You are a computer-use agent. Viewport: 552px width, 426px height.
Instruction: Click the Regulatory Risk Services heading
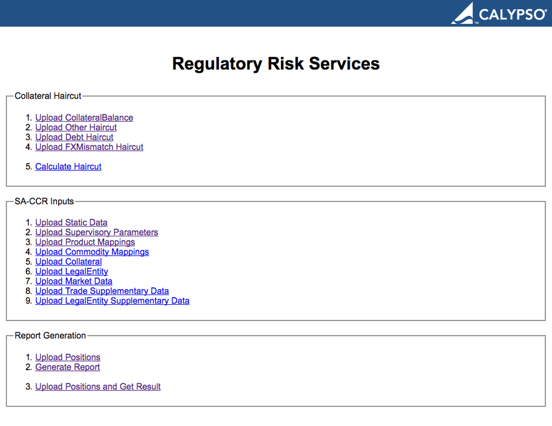coord(276,64)
